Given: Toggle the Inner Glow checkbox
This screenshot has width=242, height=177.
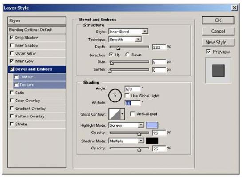Looking at the screenshot, I should (x=12, y=61).
